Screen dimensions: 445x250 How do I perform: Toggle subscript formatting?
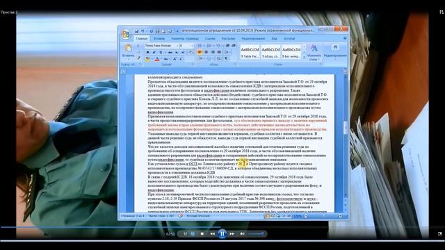[x=177, y=52]
